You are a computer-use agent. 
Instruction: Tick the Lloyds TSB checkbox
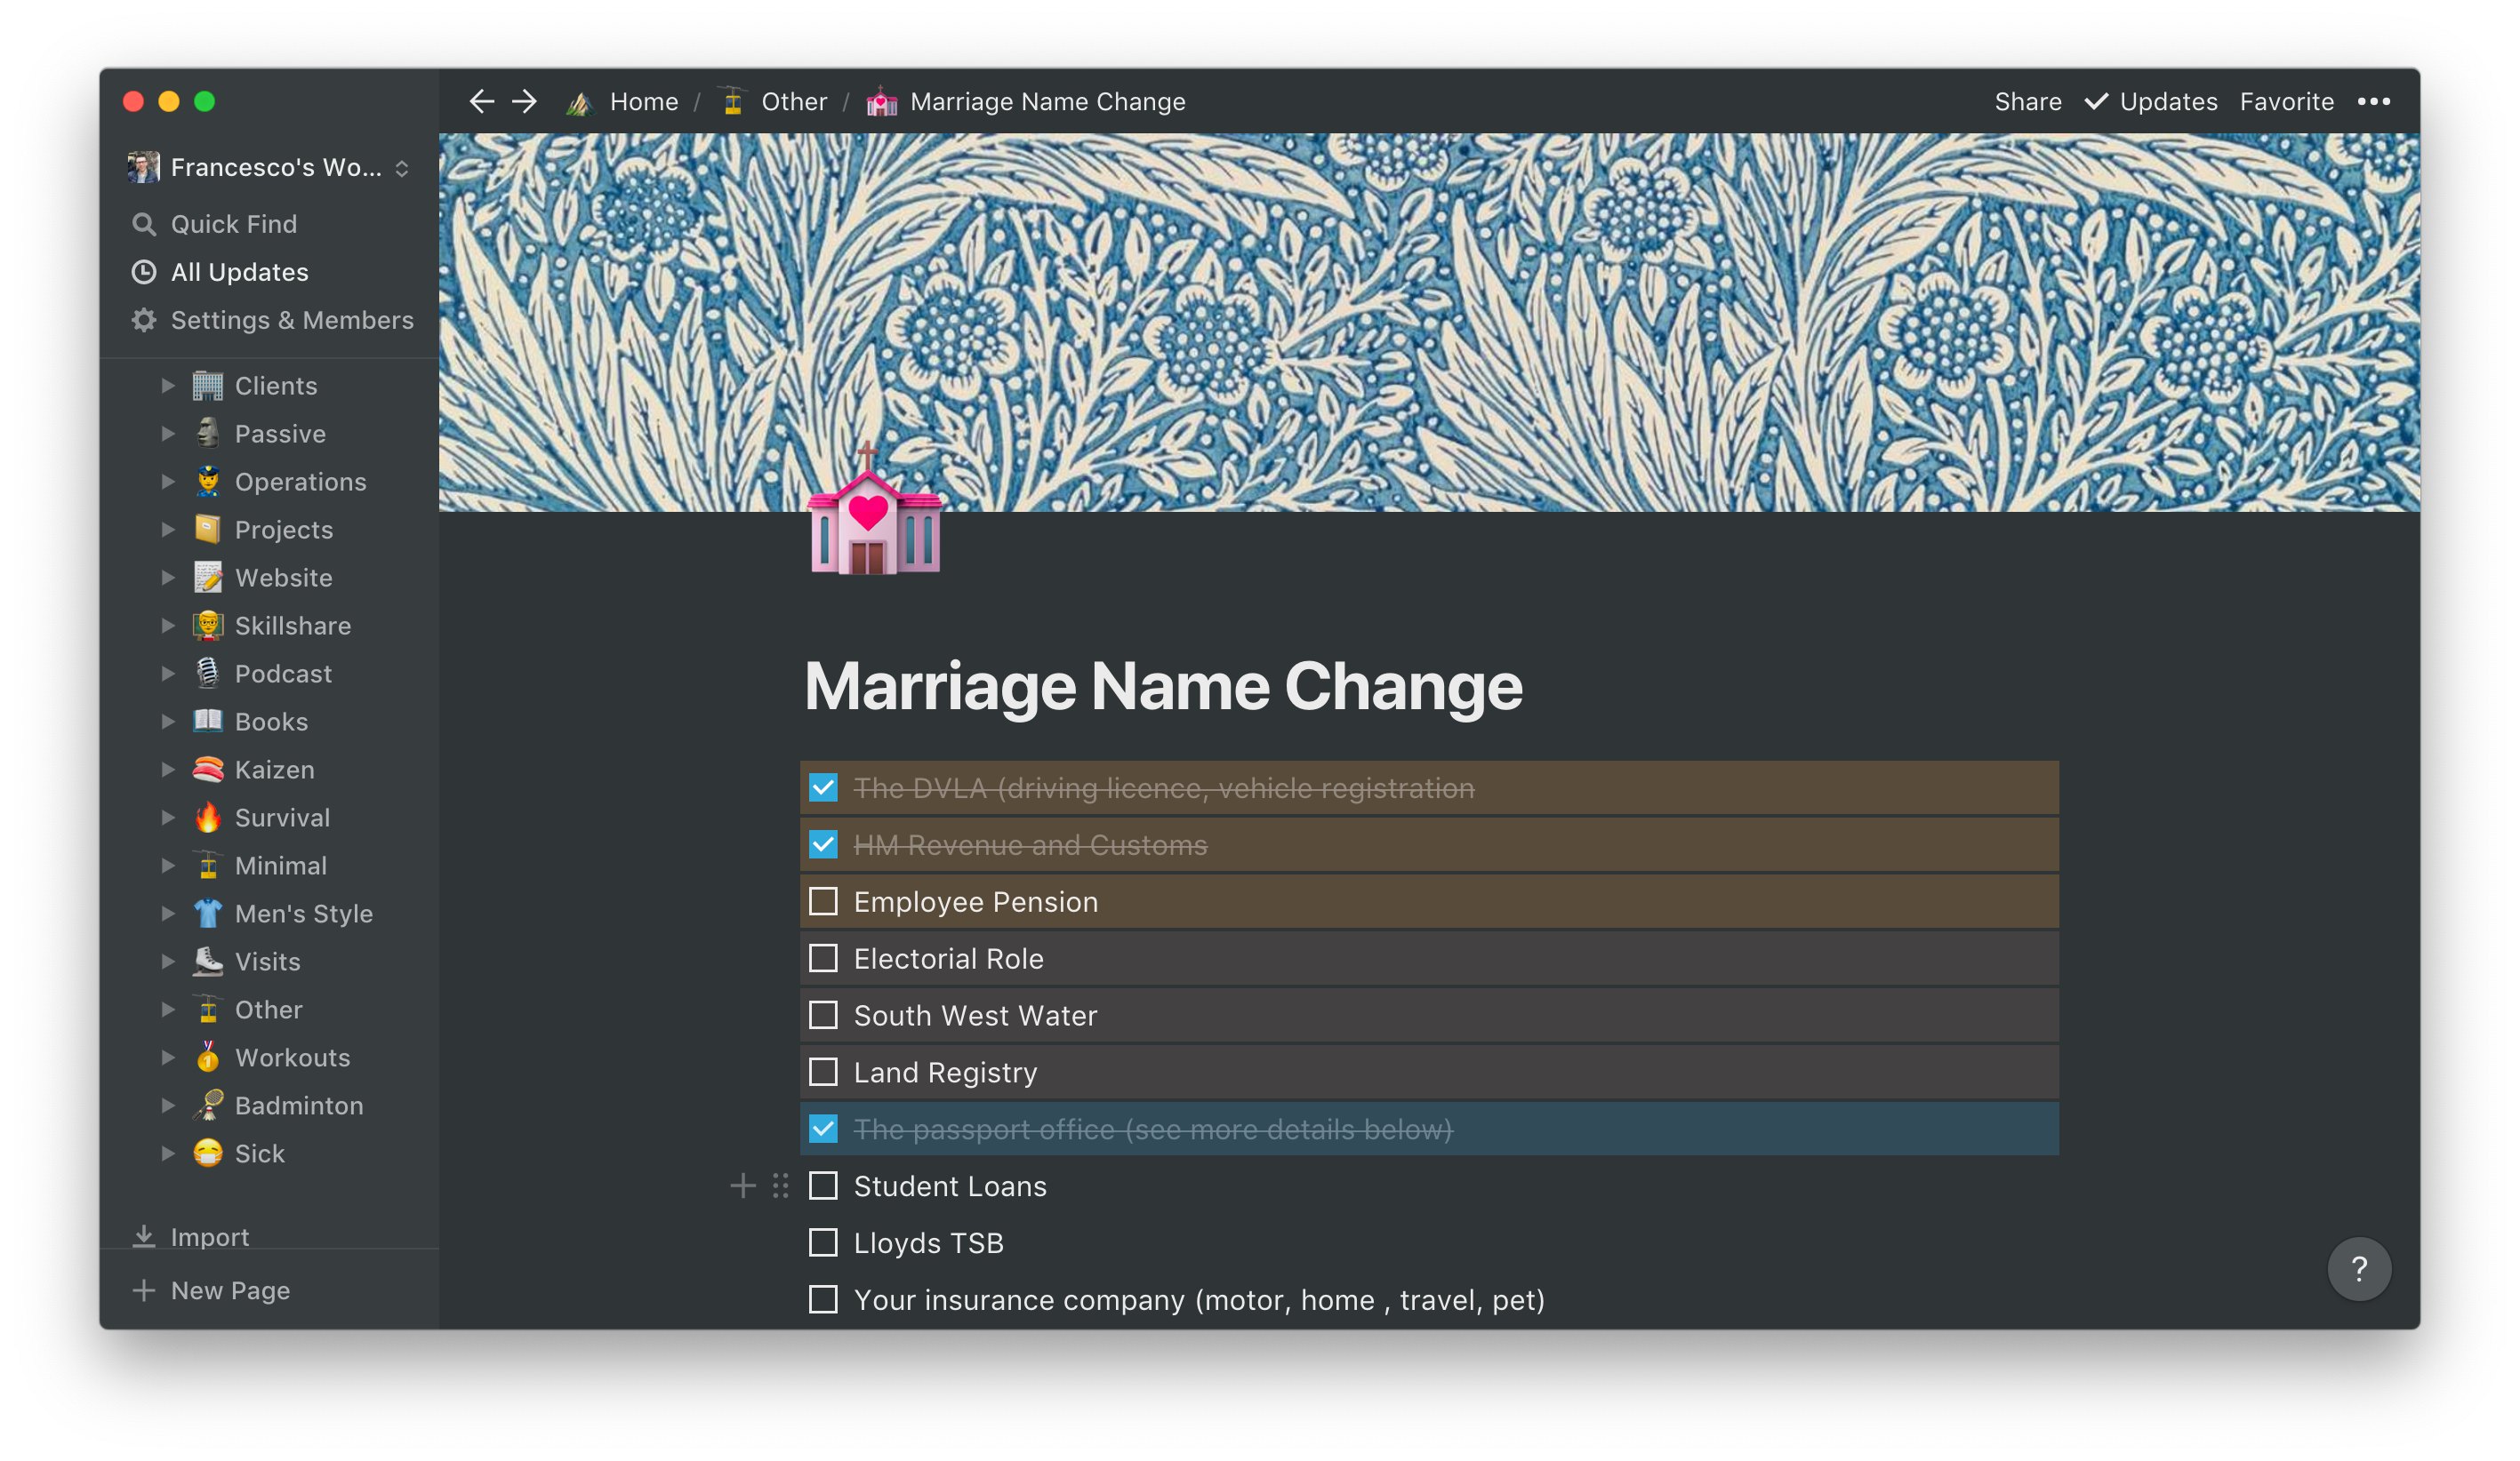[823, 1242]
